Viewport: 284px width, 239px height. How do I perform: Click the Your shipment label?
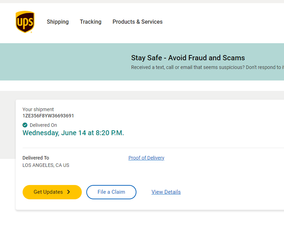[38, 109]
